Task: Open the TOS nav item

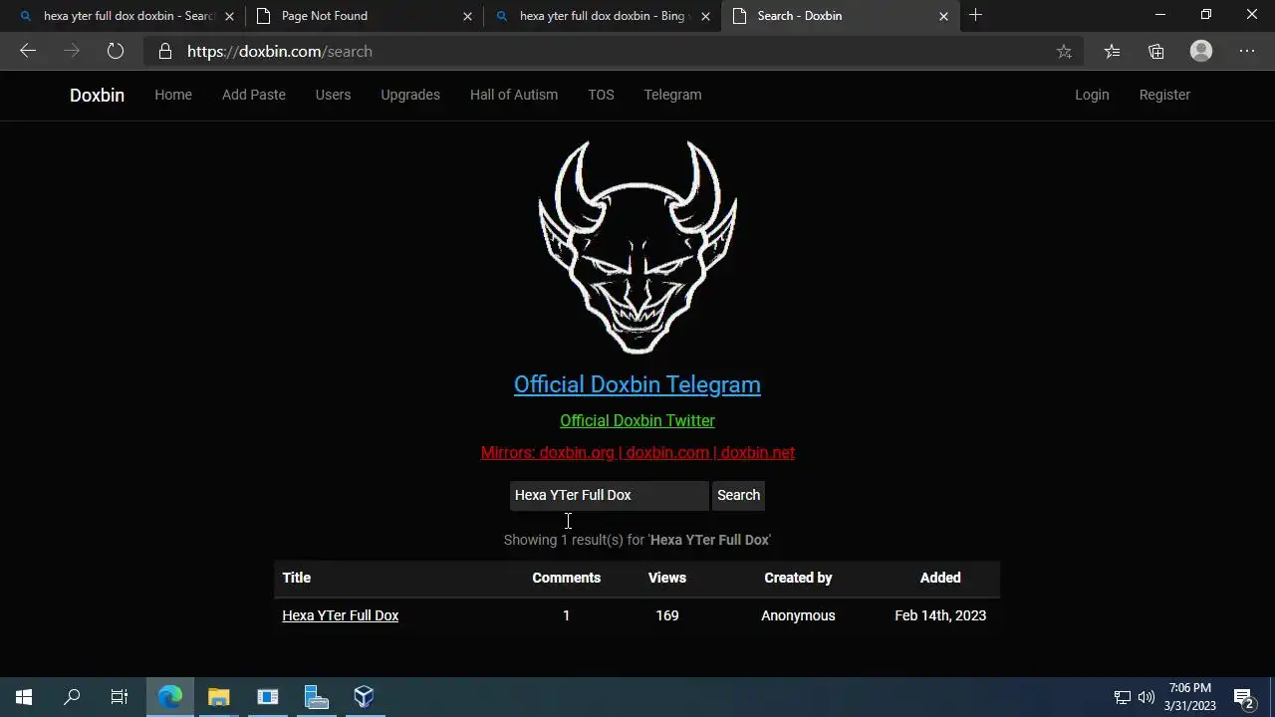Action: [x=601, y=95]
